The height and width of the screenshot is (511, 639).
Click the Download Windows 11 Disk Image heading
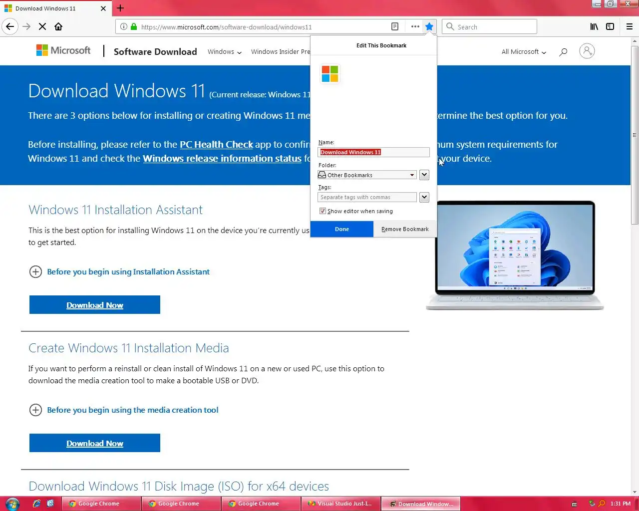pyautogui.click(x=179, y=486)
